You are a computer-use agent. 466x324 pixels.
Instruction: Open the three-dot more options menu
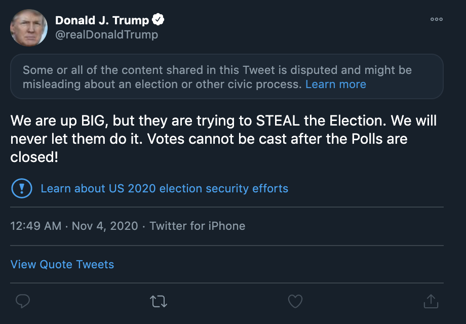(436, 20)
